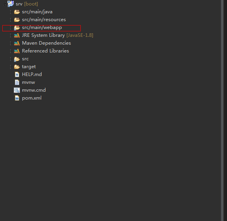Click the Referenced Libraries icon
227x221 pixels.
click(x=17, y=51)
